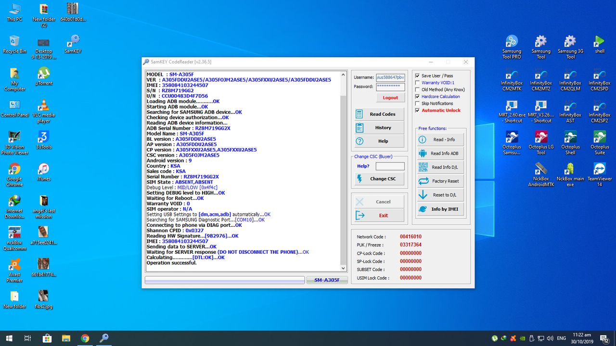Toggle Hardcore Calculation checkbox
The height and width of the screenshot is (346, 616).
coord(418,97)
